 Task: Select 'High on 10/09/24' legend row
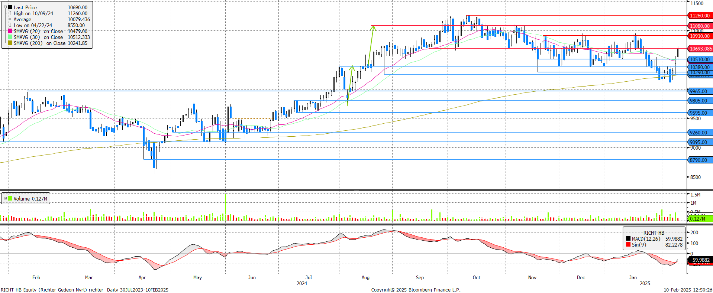33,13
